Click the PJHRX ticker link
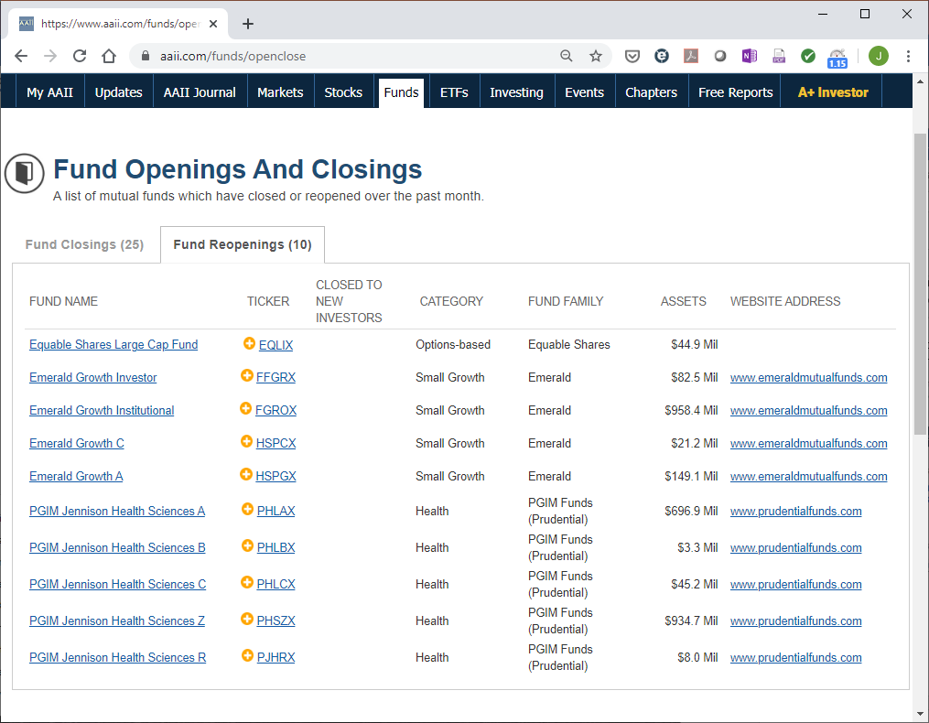Image resolution: width=929 pixels, height=723 pixels. click(x=276, y=657)
